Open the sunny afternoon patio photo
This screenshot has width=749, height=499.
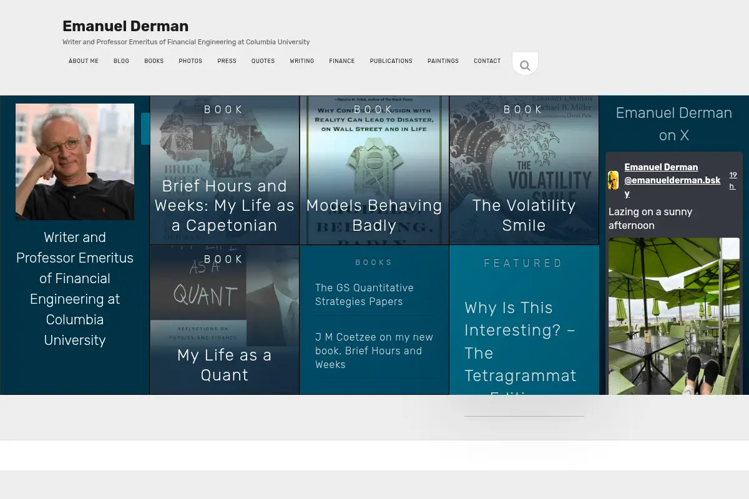click(674, 316)
